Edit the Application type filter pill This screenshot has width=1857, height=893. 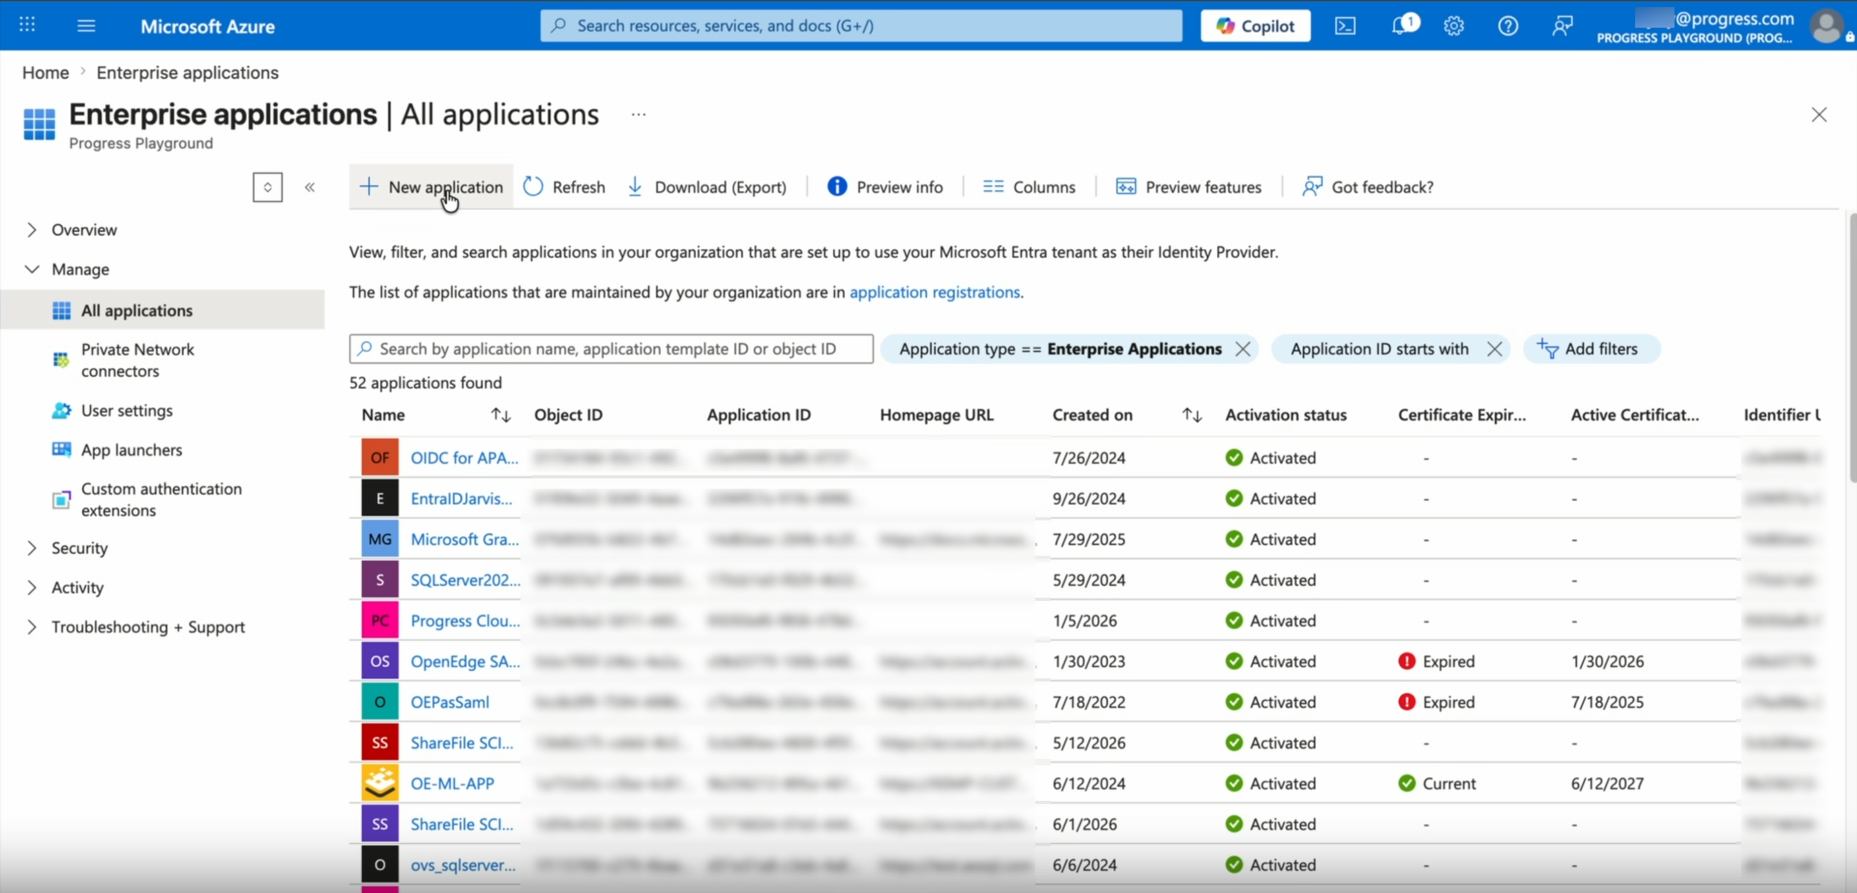coord(1060,349)
